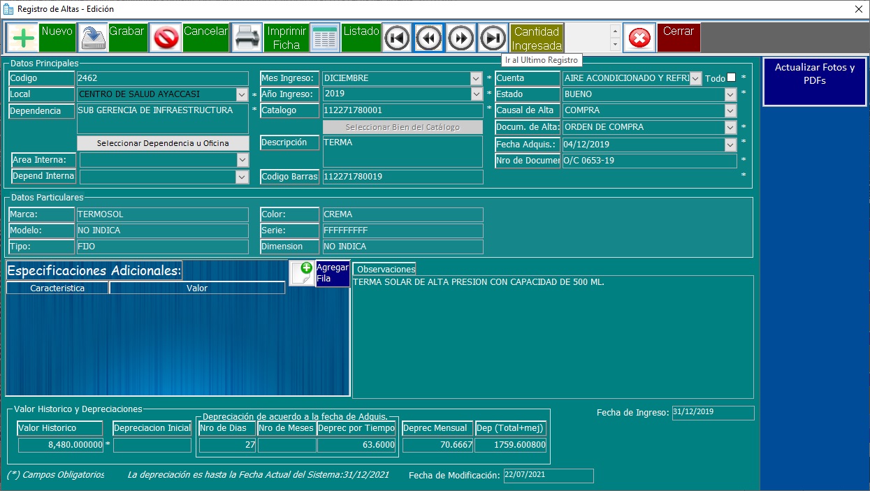Click the Fecha de Ingreso field
870x491 pixels.
pos(713,413)
